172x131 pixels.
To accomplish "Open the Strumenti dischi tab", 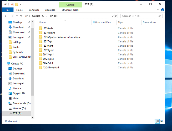I will [70, 10].
